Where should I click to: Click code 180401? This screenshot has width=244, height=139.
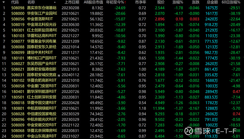click(x=18, y=92)
